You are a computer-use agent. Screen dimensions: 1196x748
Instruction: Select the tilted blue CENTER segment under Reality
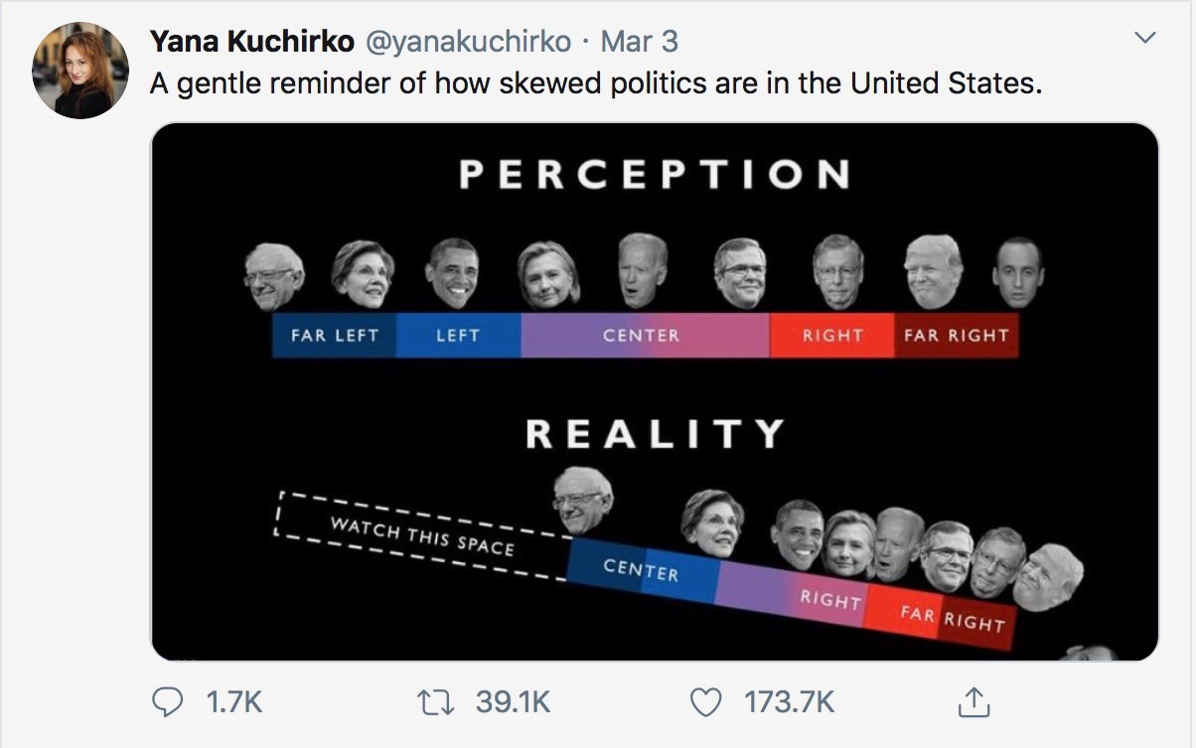(x=641, y=570)
